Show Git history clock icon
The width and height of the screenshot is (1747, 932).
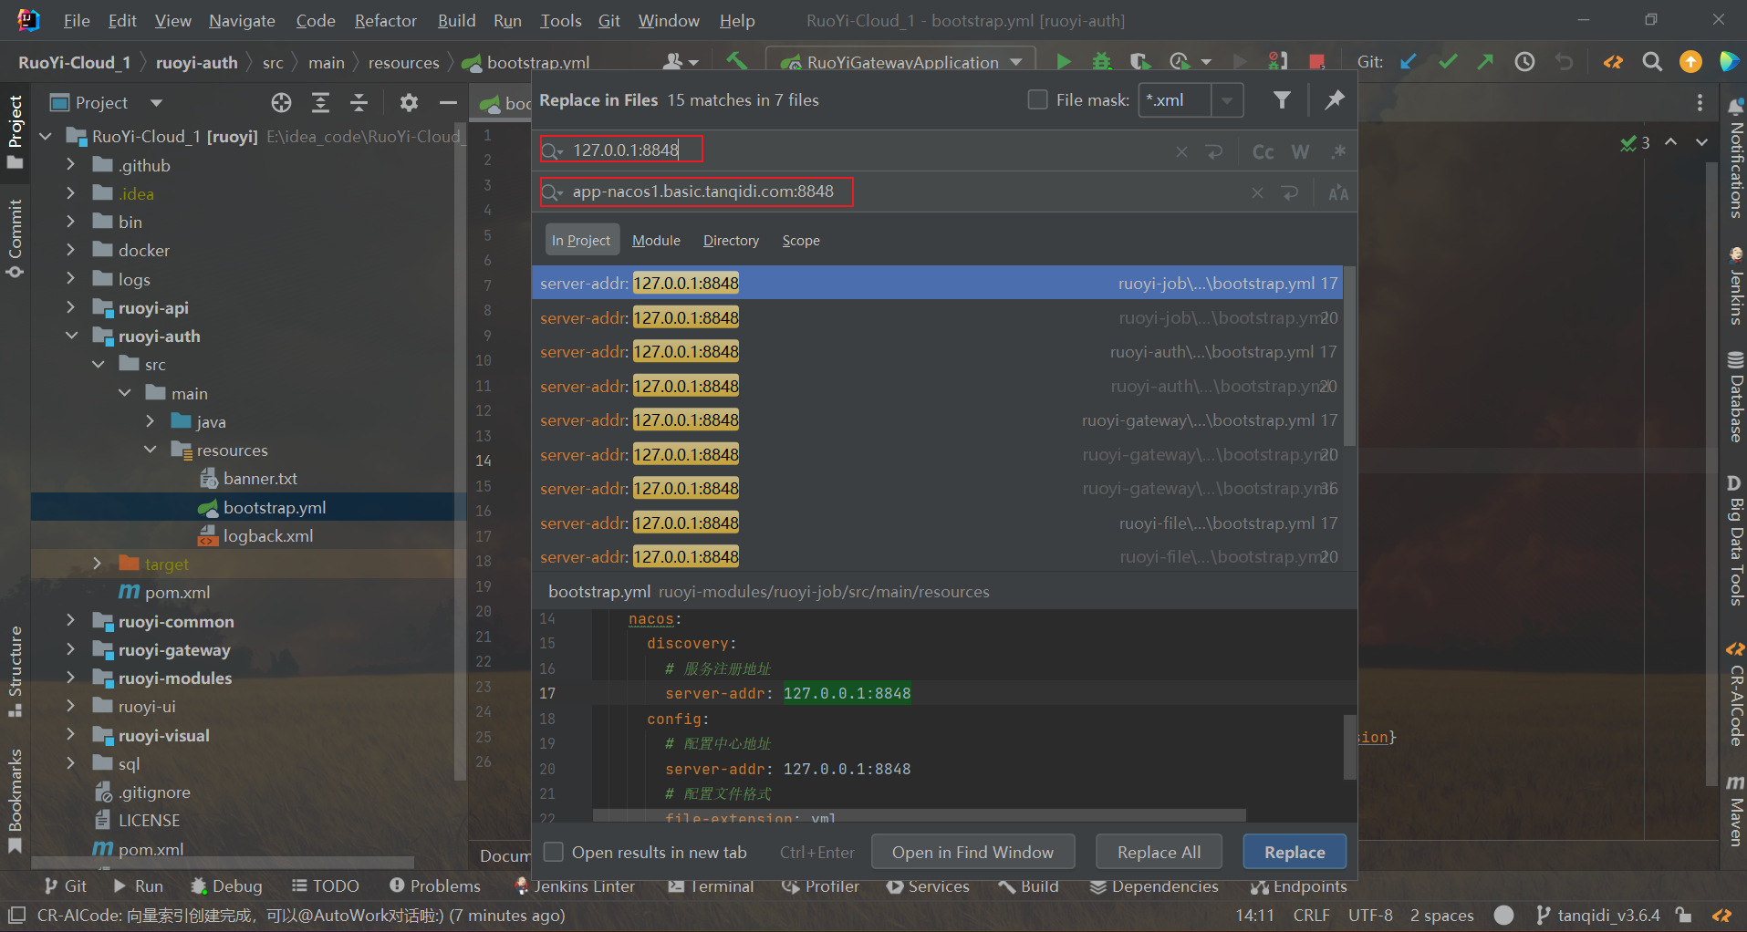coord(1524,62)
